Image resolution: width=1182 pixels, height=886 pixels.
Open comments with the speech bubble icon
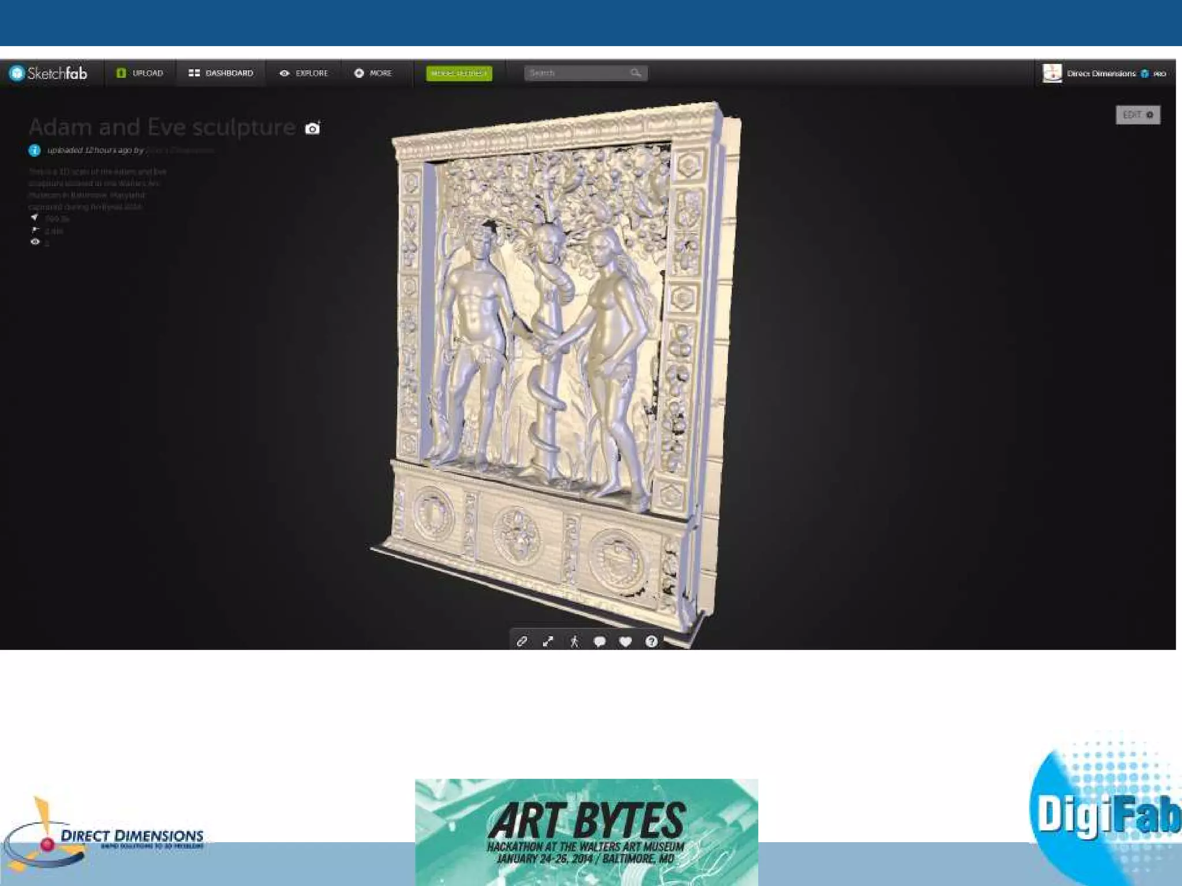[x=600, y=641]
